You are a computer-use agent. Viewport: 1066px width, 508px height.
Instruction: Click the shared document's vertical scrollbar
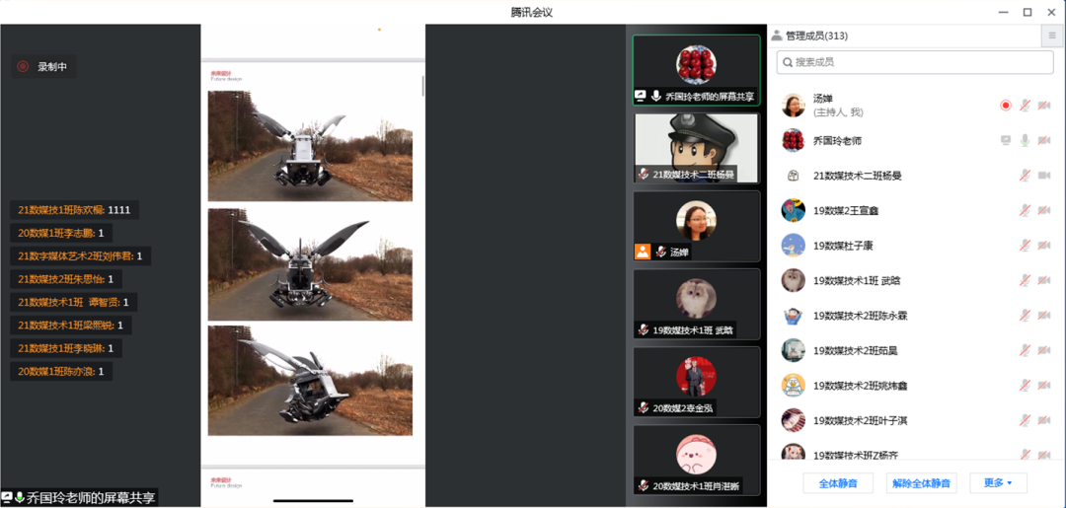(x=423, y=86)
